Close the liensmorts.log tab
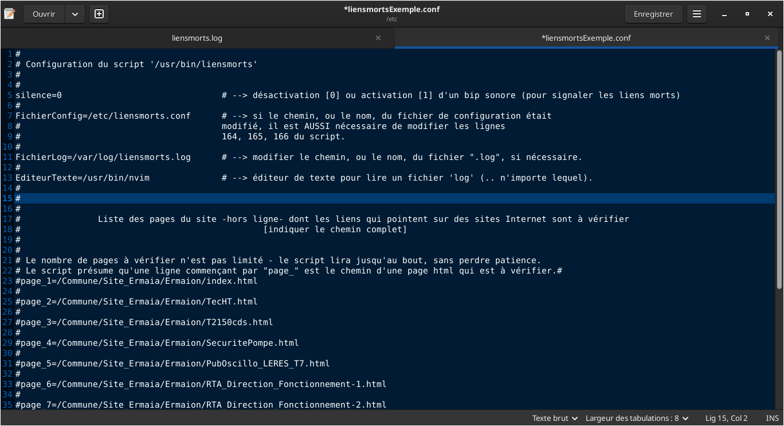The width and height of the screenshot is (784, 426). [x=378, y=38]
